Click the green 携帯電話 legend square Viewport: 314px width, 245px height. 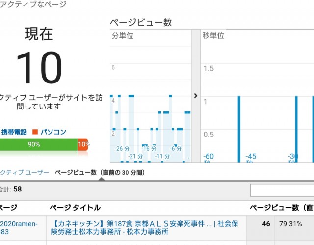click(2, 132)
